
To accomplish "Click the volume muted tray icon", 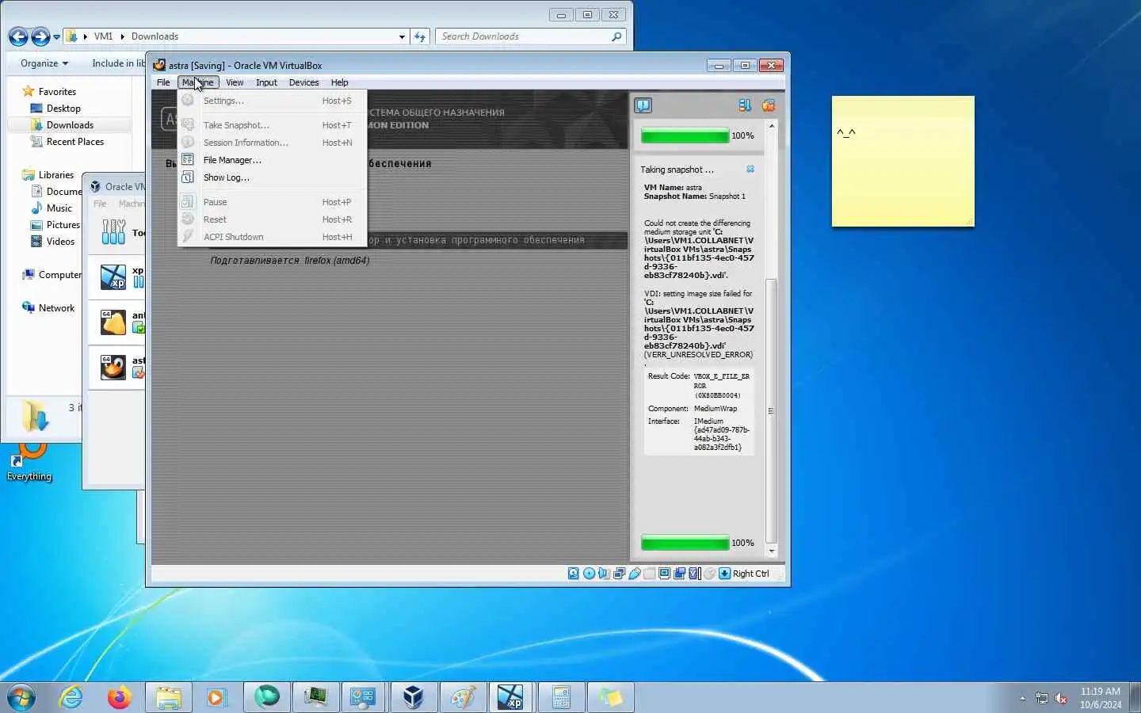I will coord(1061,698).
